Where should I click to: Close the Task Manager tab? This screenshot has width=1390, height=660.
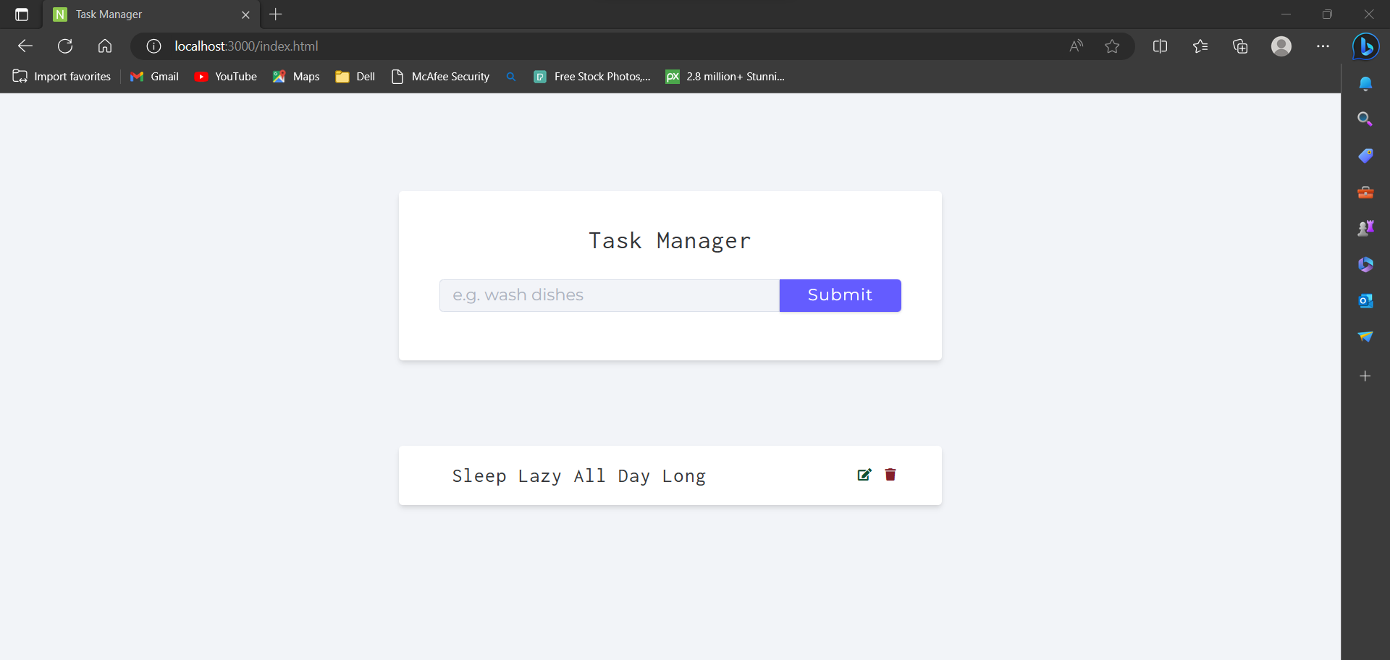[245, 14]
